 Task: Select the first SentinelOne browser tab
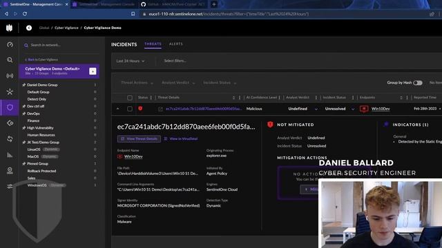(35, 4)
